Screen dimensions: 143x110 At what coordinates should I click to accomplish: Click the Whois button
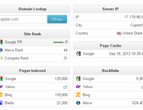click(57, 19)
